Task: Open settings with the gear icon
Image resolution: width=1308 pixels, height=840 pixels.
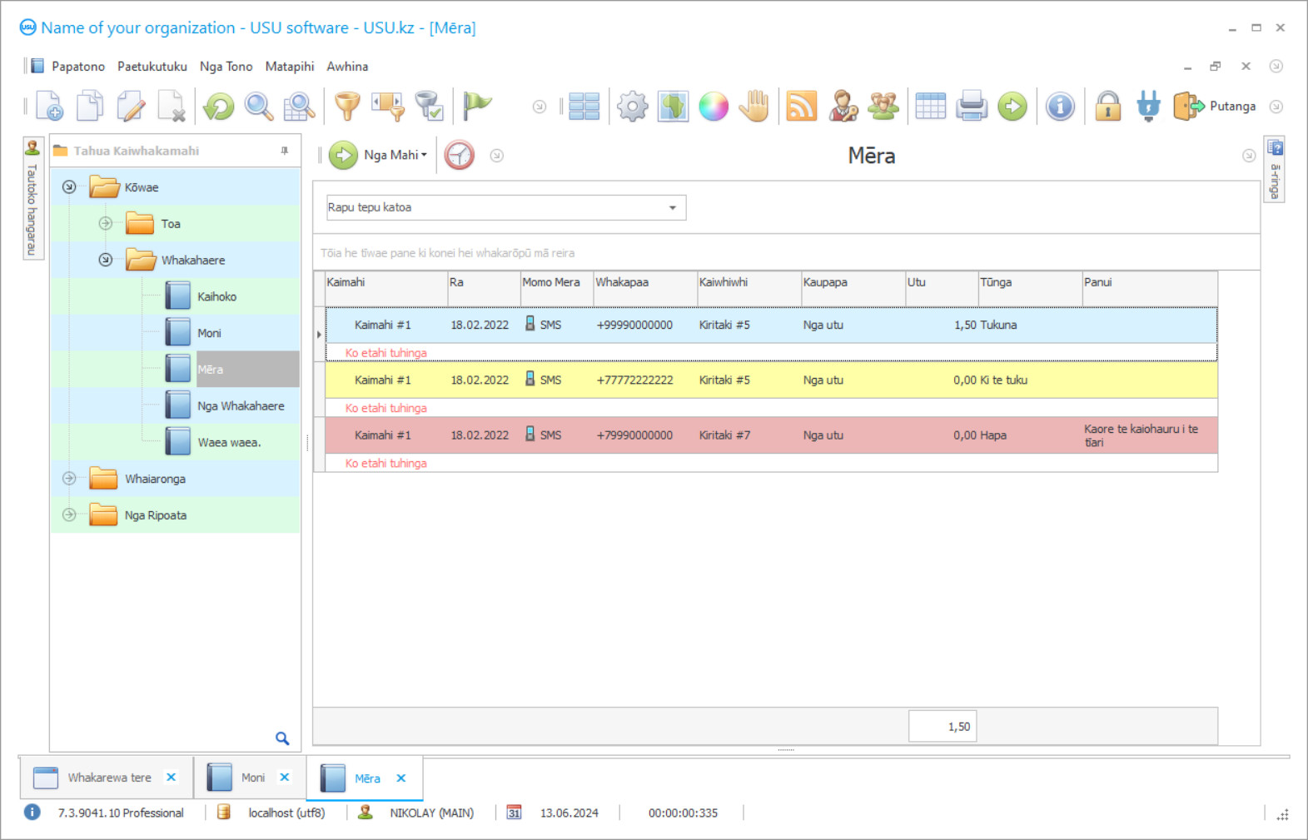Action: (633, 107)
